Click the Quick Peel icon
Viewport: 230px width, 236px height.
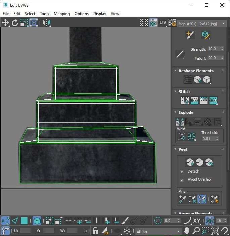click(190, 162)
